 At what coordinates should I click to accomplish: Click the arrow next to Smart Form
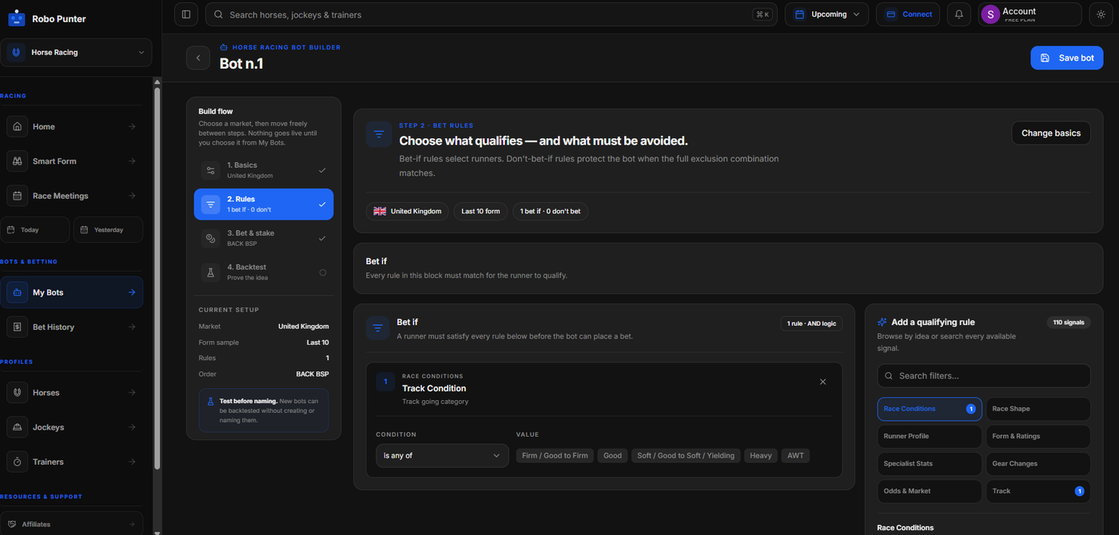(x=132, y=161)
